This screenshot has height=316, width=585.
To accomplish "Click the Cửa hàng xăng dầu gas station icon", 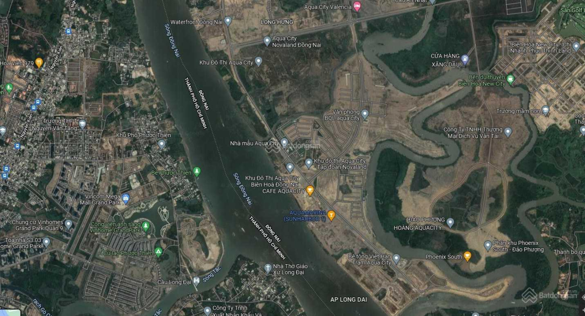I will (465, 59).
